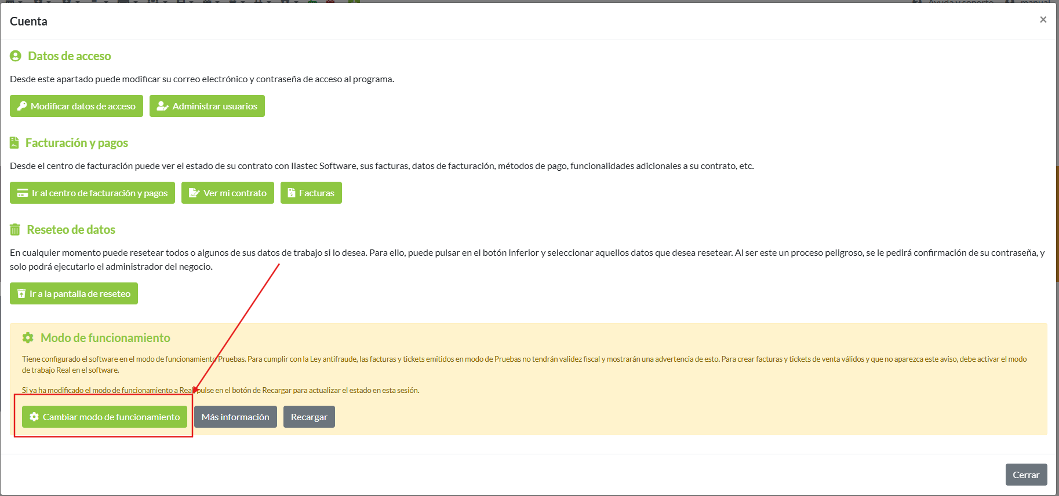The height and width of the screenshot is (496, 1059).
Task: Click the Cerrar button
Action: pyautogui.click(x=1026, y=475)
